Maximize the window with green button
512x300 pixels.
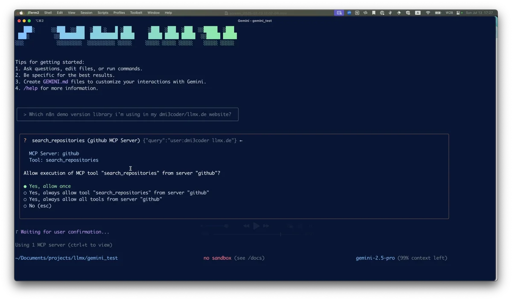[x=29, y=20]
